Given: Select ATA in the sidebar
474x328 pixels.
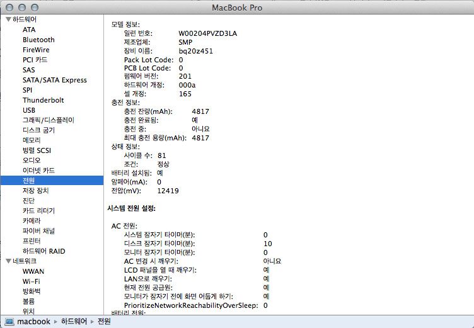Looking at the screenshot, I should (29, 30).
